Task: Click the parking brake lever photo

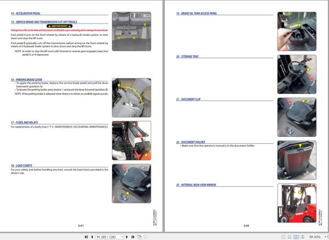Action: pyautogui.click(x=132, y=98)
